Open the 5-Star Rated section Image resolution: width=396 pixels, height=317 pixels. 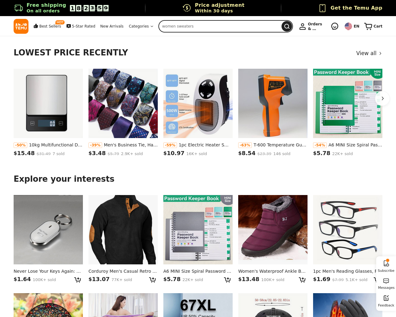pyautogui.click(x=81, y=26)
